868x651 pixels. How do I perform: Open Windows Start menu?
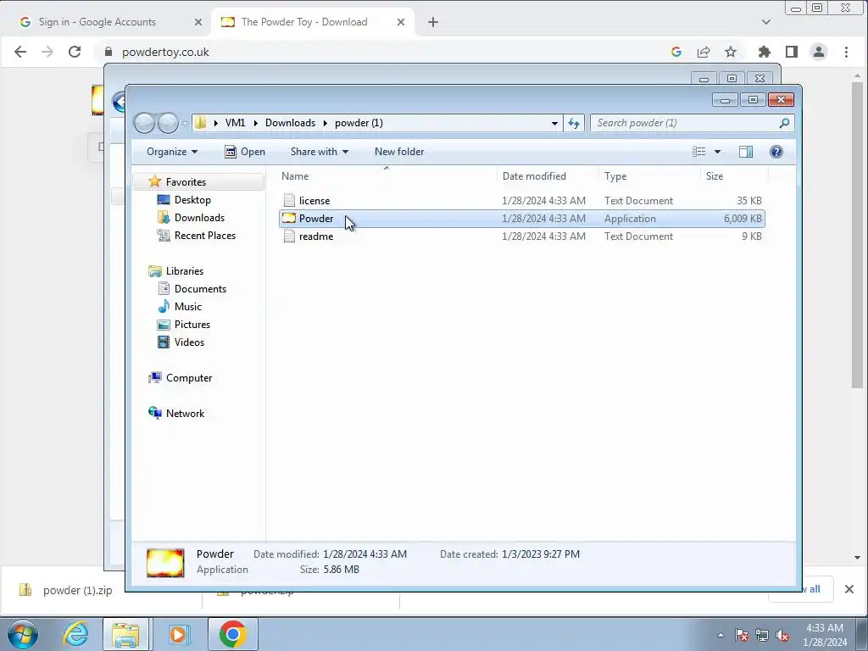tap(23, 634)
